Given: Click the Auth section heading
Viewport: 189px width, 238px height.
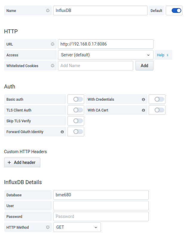Looking at the screenshot, I should [10, 87].
